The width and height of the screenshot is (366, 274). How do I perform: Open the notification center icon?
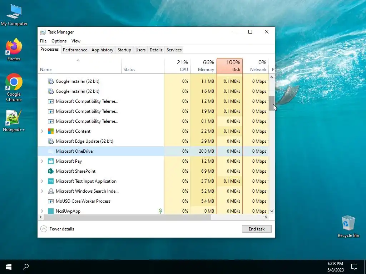(x=354, y=267)
